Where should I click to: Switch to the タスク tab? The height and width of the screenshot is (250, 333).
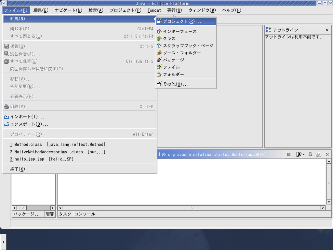[x=65, y=214]
